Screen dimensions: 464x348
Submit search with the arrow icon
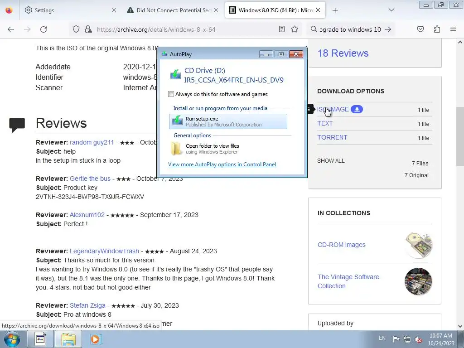pyautogui.click(x=388, y=29)
